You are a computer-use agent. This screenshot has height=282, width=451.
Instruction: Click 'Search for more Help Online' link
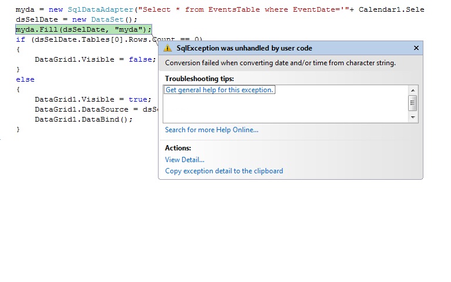[211, 130]
